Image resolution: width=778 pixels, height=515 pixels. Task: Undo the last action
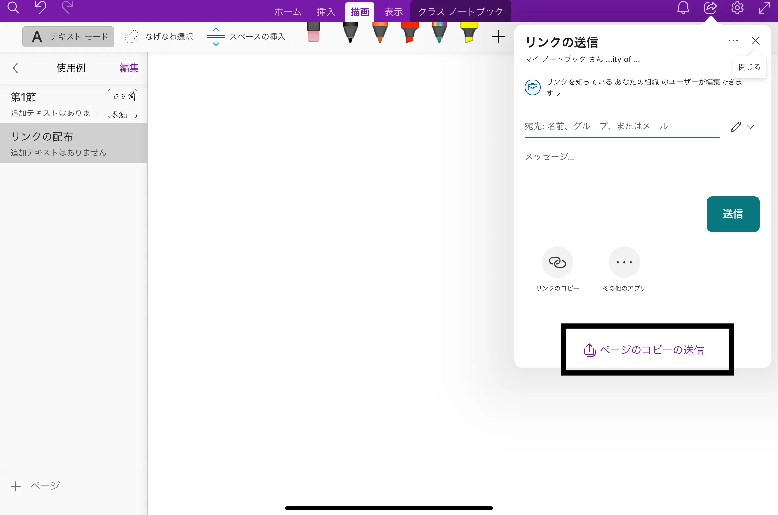tap(41, 8)
